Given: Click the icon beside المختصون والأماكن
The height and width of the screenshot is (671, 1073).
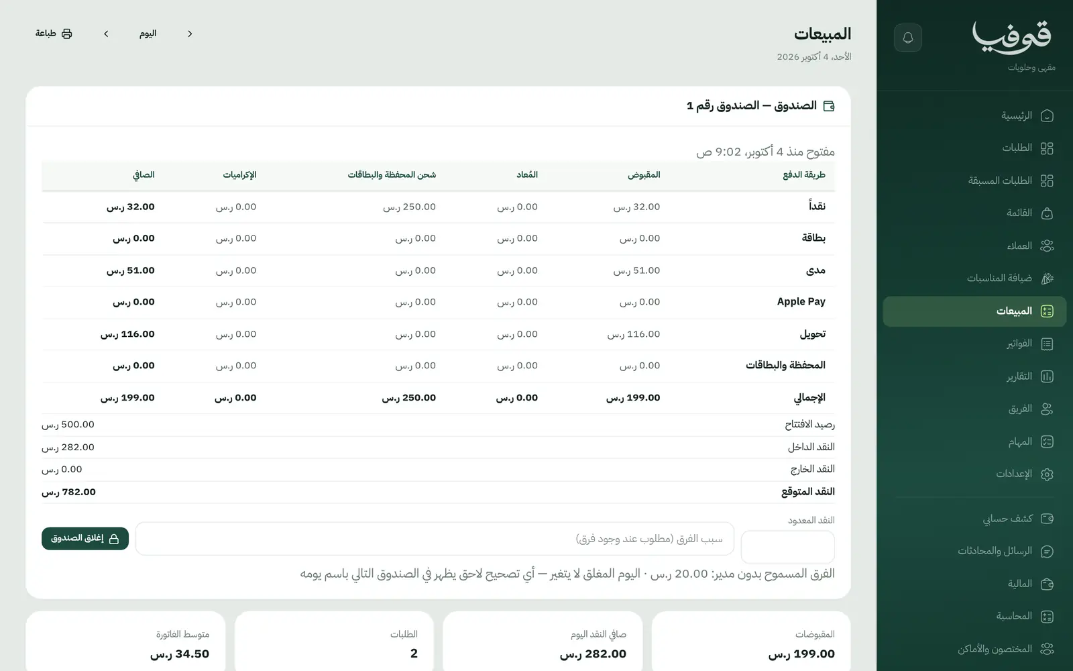Looking at the screenshot, I should click(1047, 649).
